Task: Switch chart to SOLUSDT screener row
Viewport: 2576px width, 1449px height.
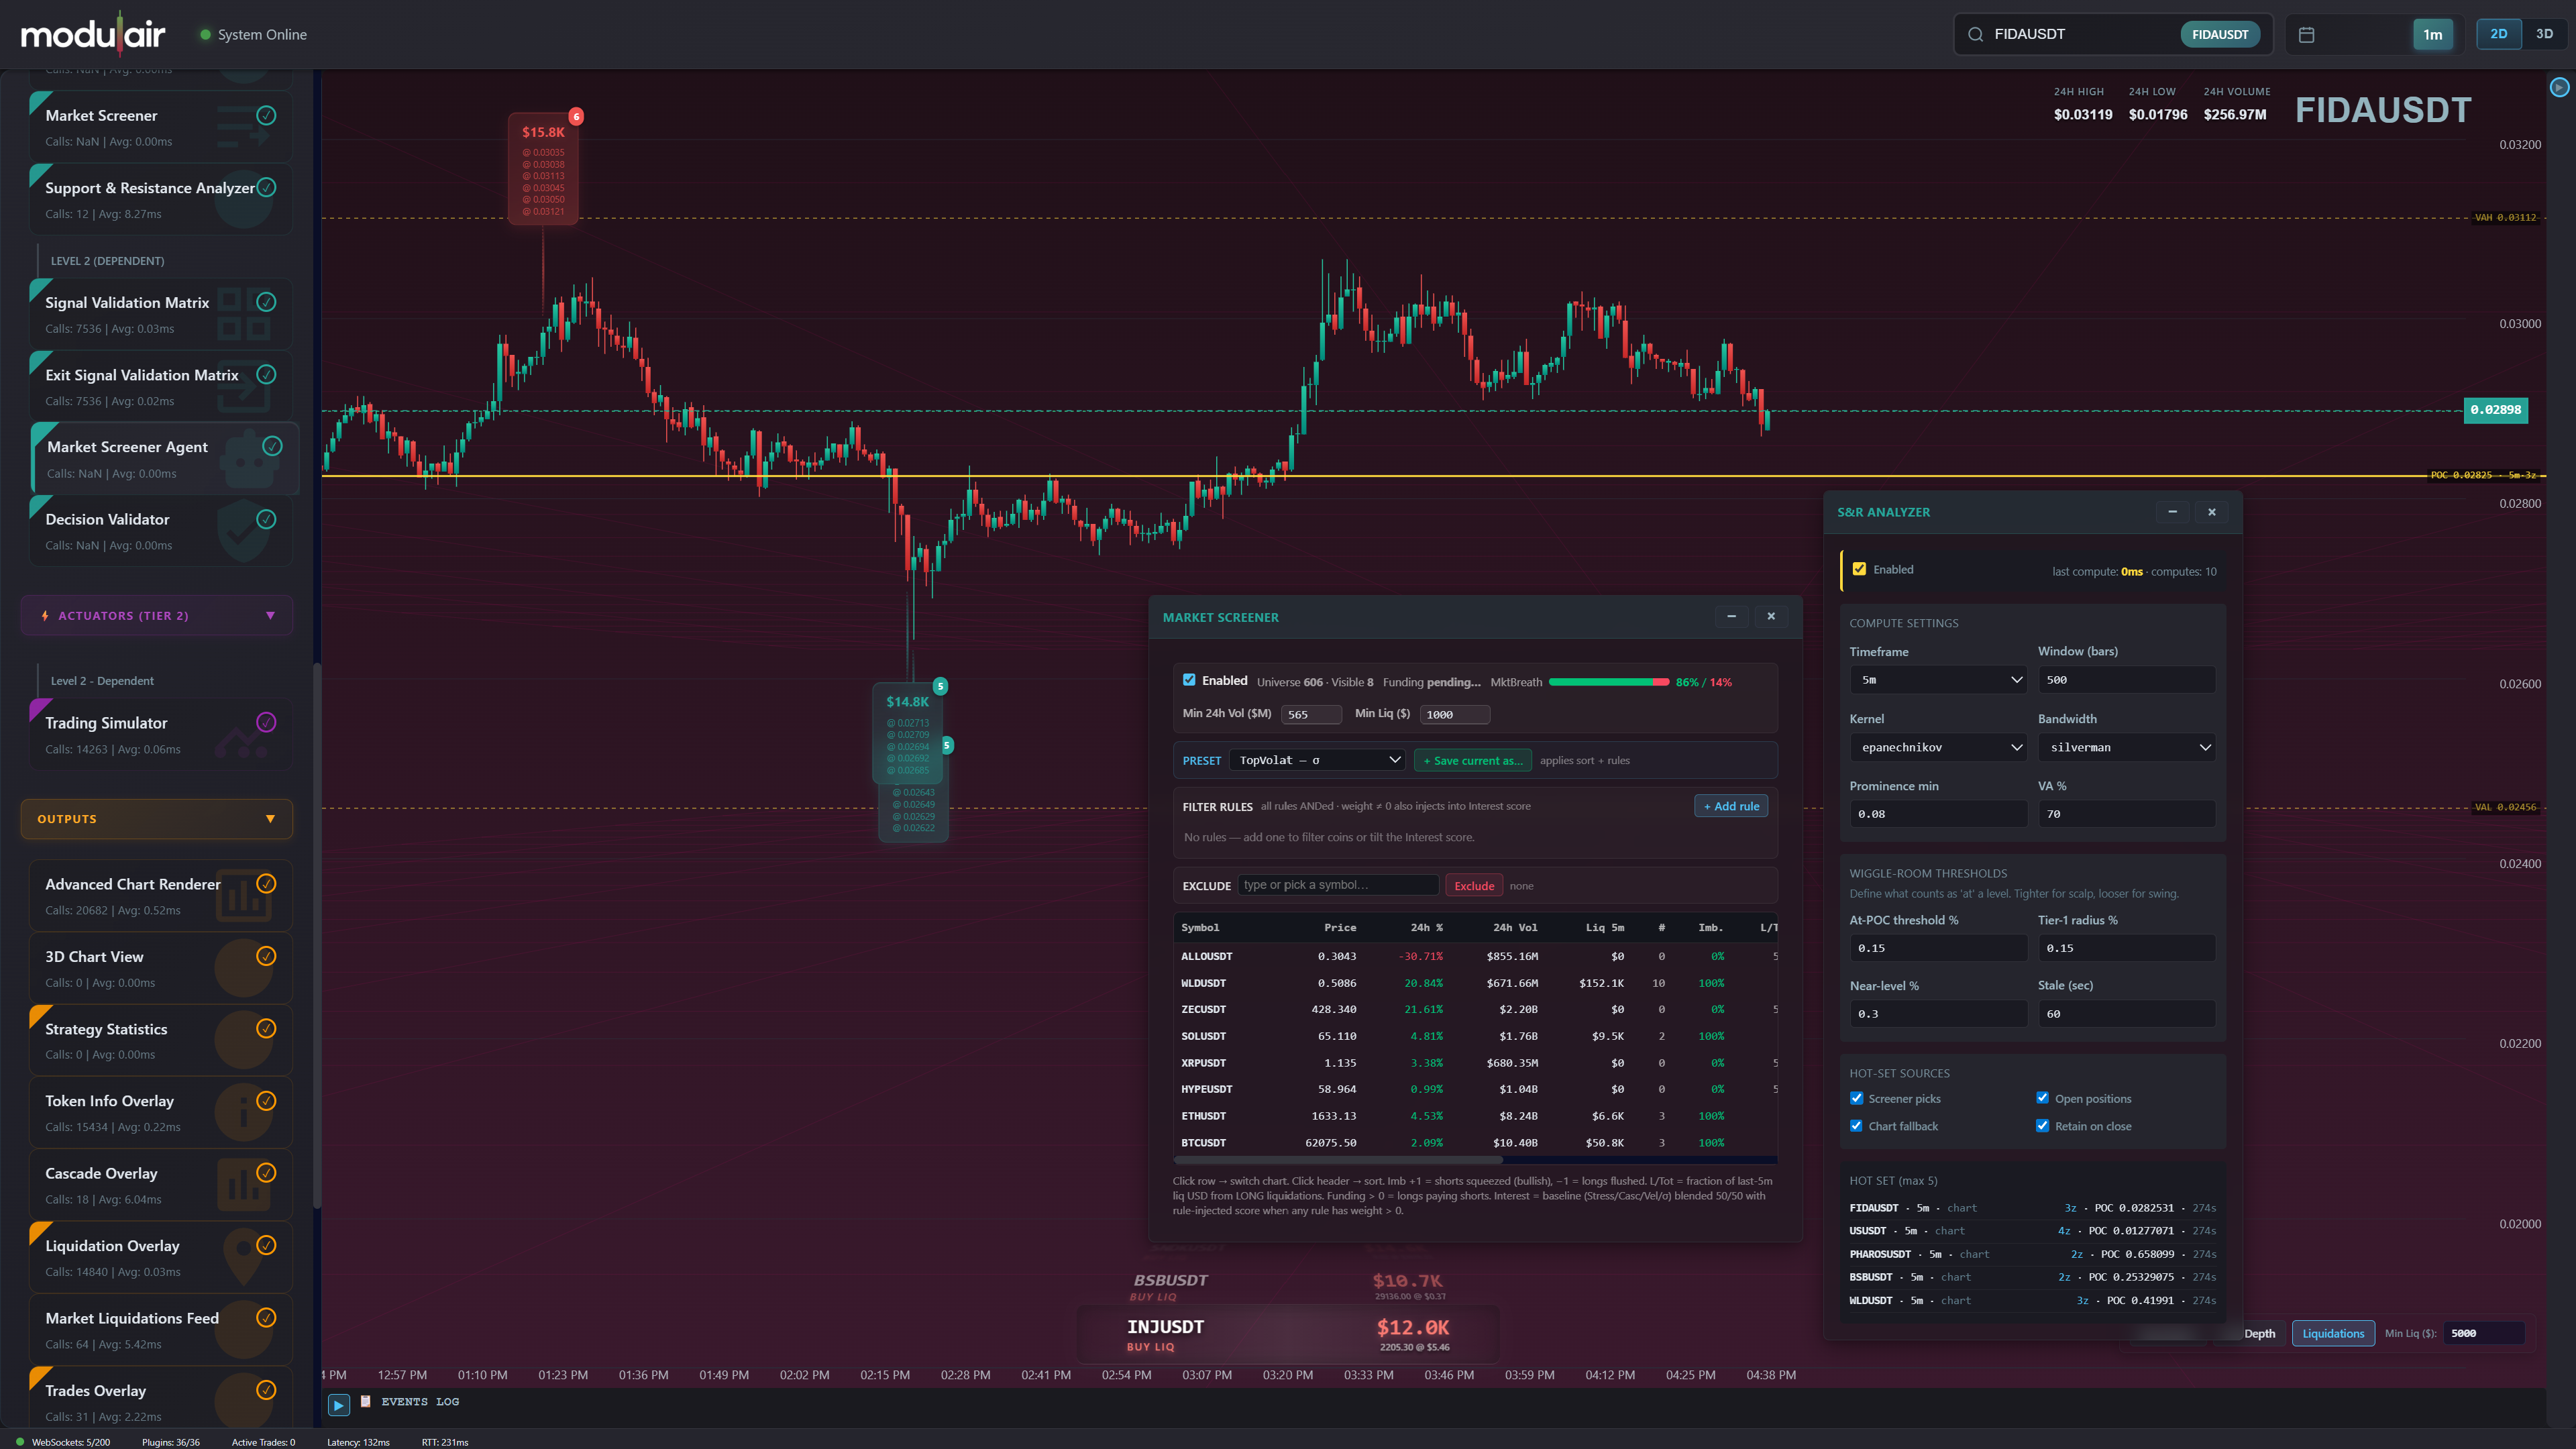Action: click(1475, 1036)
